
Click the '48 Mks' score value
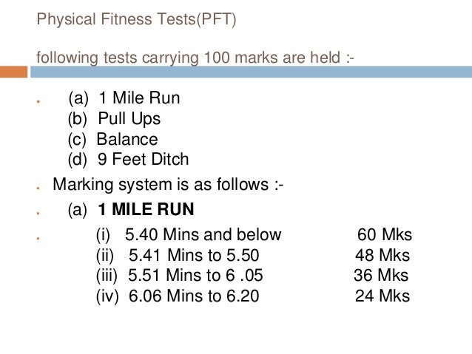pyautogui.click(x=382, y=255)
